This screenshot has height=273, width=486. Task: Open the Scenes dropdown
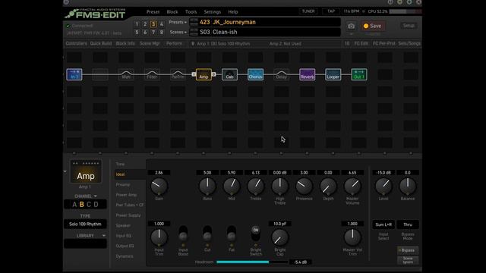pyautogui.click(x=178, y=32)
